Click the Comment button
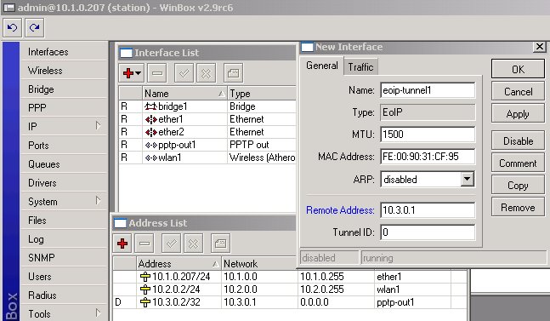 pos(518,163)
